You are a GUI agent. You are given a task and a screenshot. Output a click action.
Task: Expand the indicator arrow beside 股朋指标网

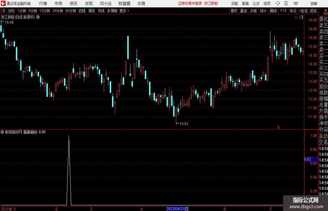[x=2, y=132]
